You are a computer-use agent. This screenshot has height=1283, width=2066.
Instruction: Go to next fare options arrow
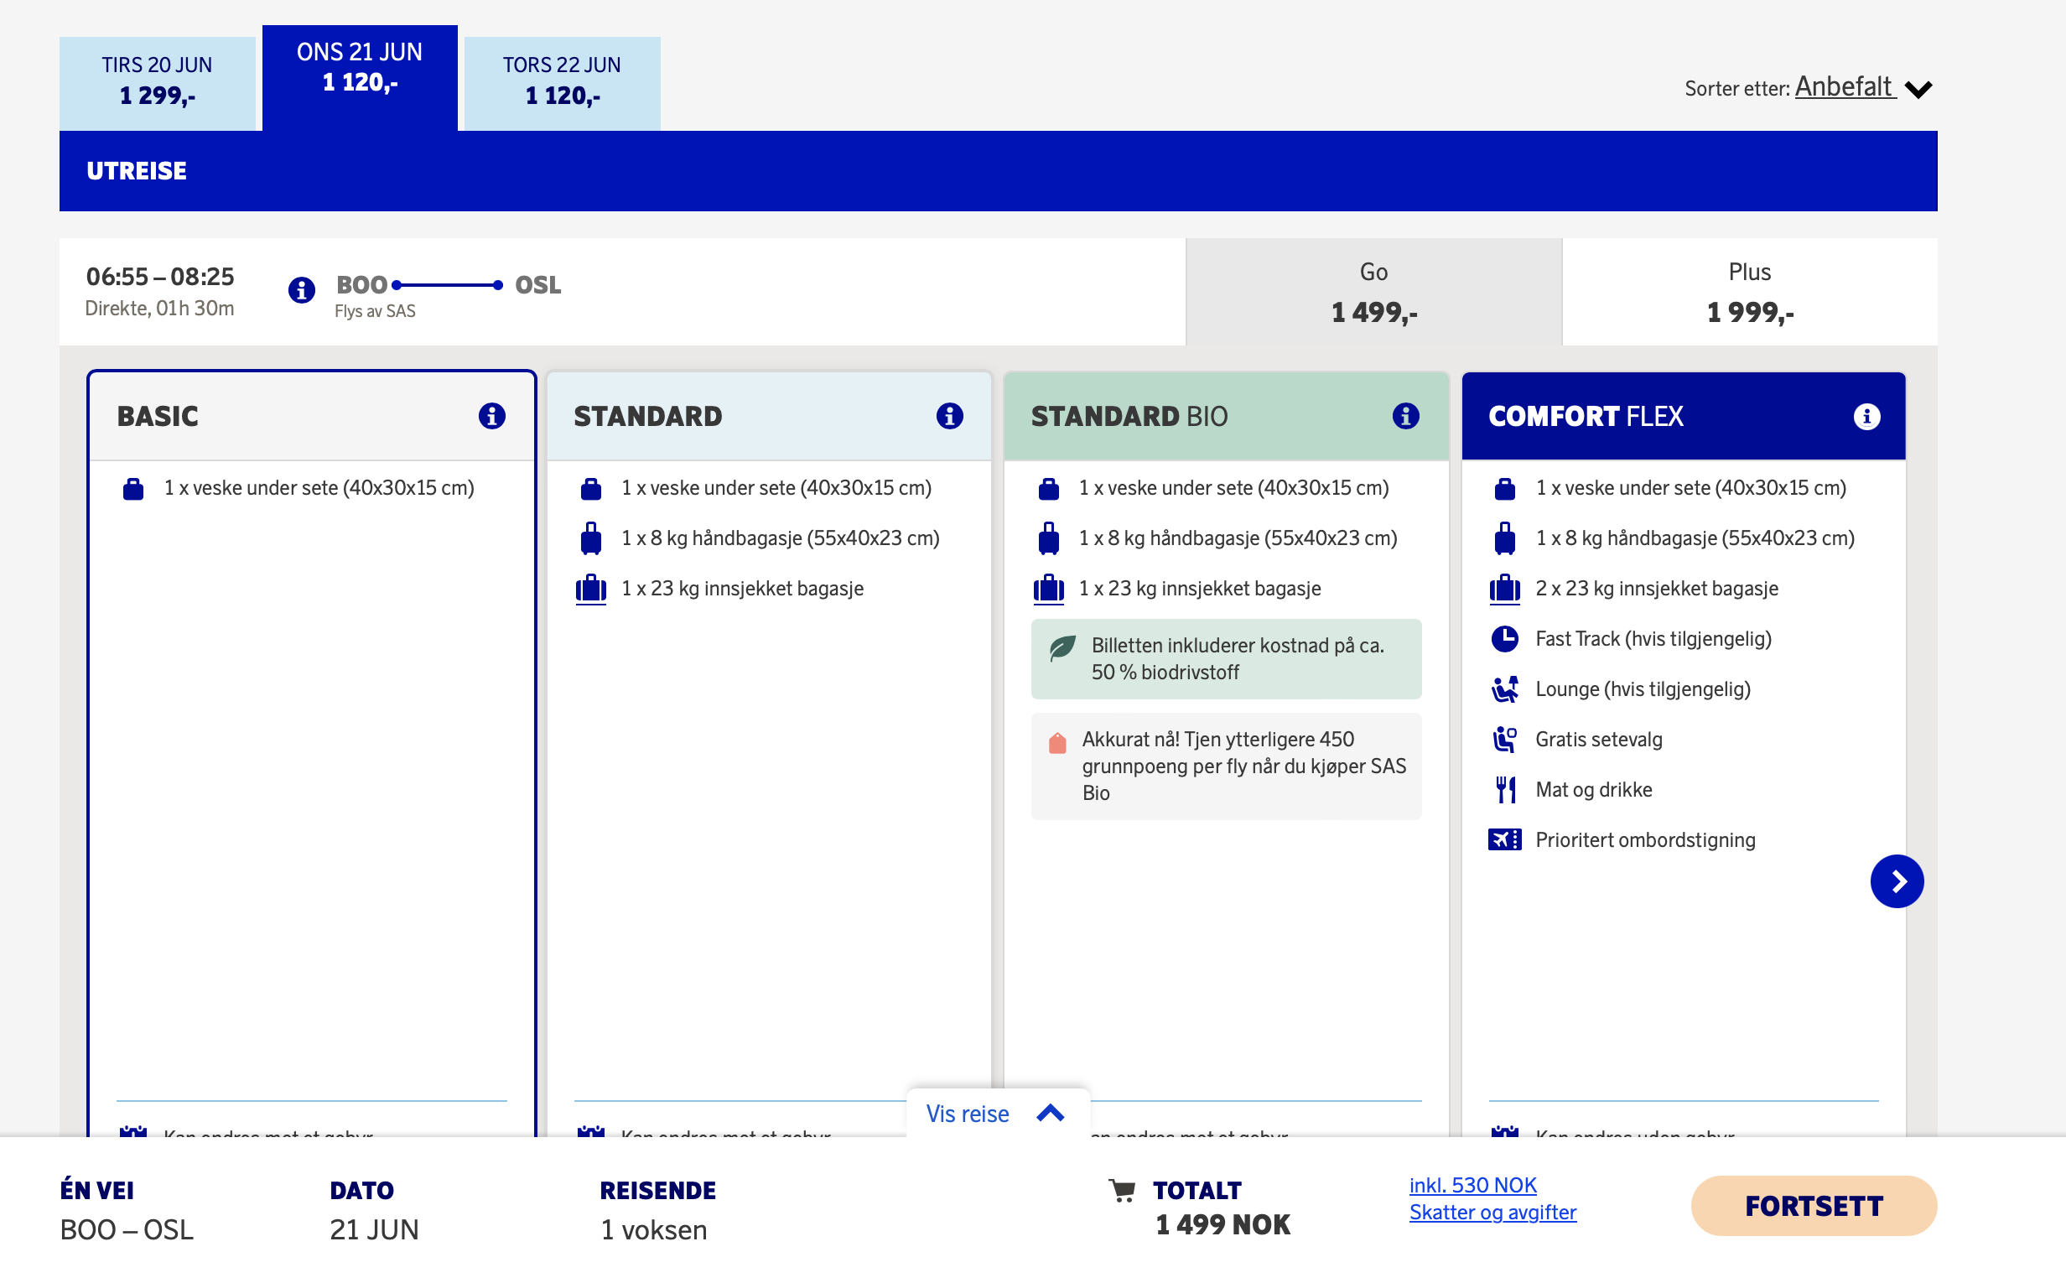click(1897, 881)
